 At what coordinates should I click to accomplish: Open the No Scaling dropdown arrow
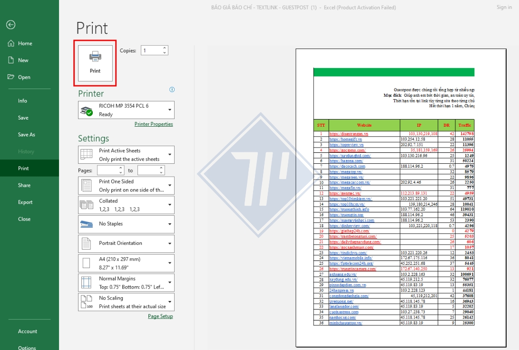click(170, 302)
